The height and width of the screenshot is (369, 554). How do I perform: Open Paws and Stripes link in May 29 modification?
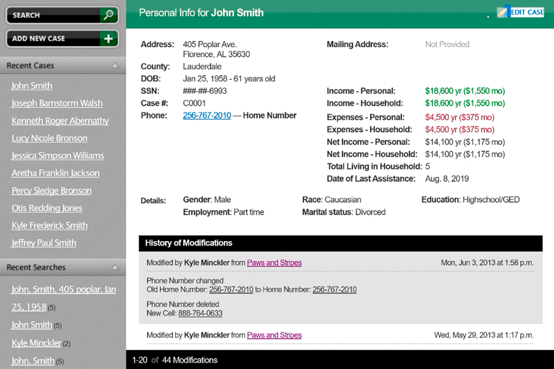pos(274,335)
